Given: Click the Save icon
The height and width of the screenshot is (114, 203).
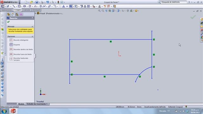Looking at the screenshot, I should point(37,2).
